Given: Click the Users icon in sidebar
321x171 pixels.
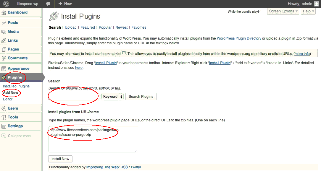Looking at the screenshot, I should pos(4,108).
